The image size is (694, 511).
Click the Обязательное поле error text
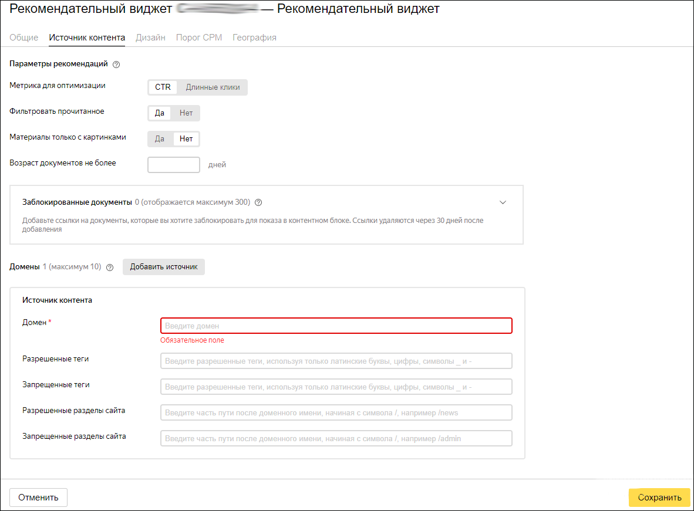(192, 340)
